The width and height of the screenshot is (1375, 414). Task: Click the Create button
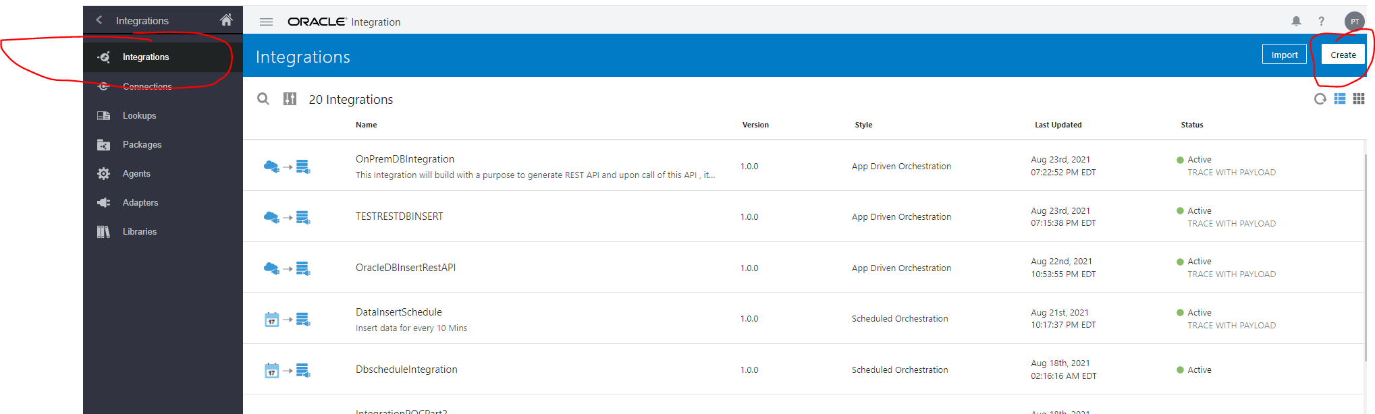pyautogui.click(x=1343, y=55)
